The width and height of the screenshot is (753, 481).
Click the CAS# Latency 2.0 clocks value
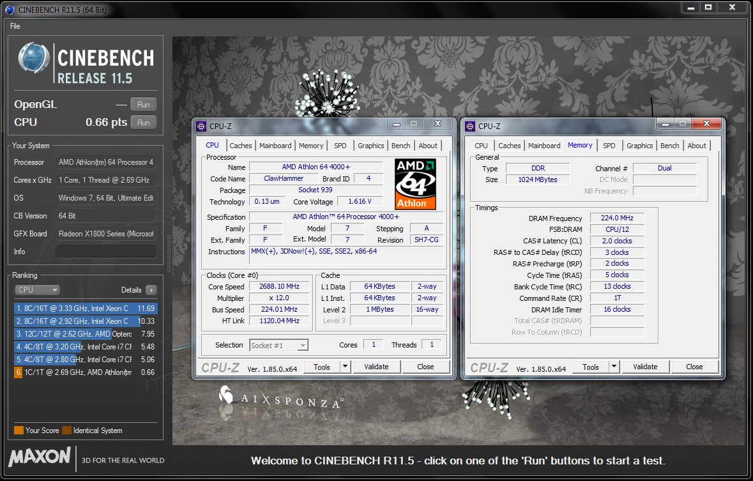point(617,241)
